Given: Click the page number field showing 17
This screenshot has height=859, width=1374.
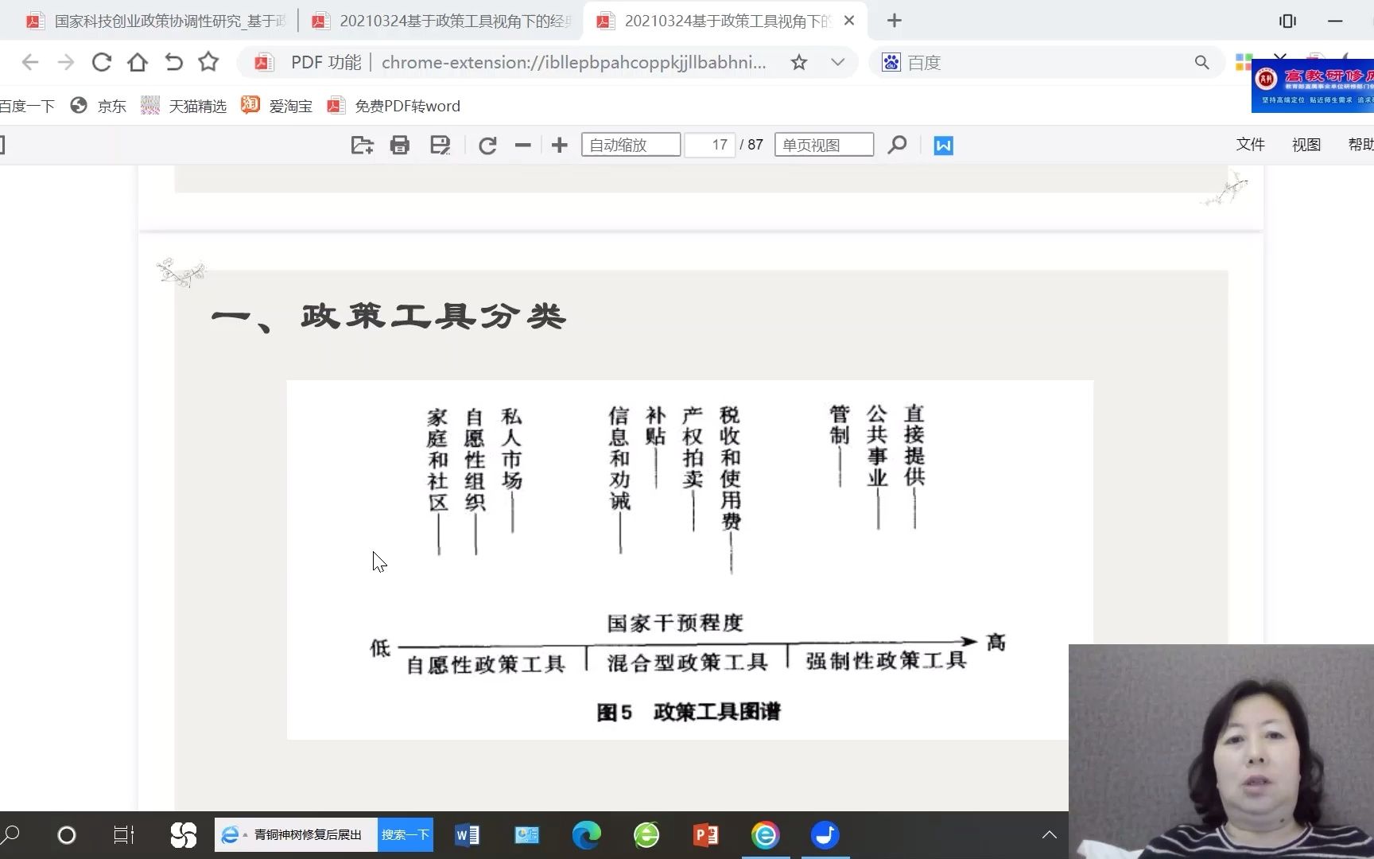Looking at the screenshot, I should 709,145.
